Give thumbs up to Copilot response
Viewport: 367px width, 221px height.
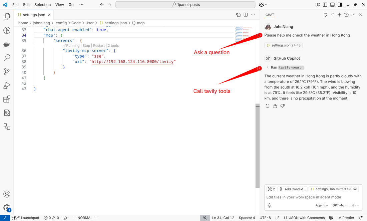coord(275,106)
